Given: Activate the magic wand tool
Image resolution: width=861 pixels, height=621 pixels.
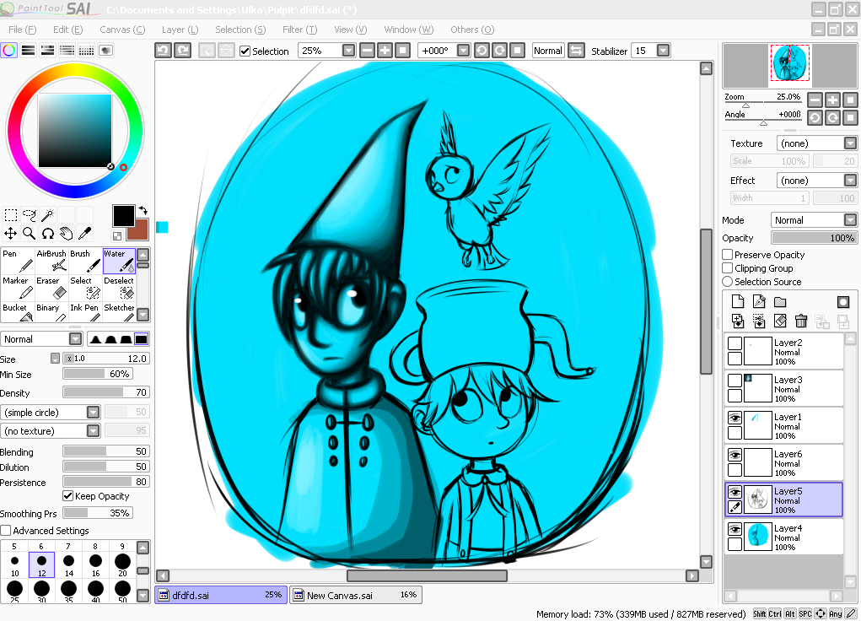Looking at the screenshot, I should pyautogui.click(x=48, y=215).
